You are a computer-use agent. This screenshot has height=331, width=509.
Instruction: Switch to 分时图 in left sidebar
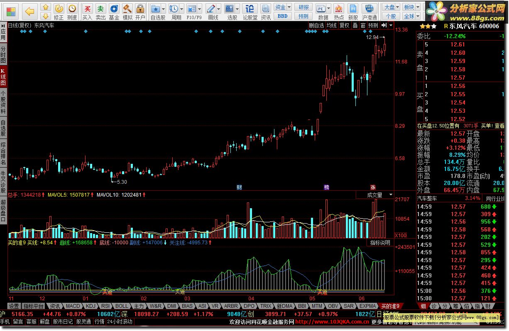(x=3, y=55)
